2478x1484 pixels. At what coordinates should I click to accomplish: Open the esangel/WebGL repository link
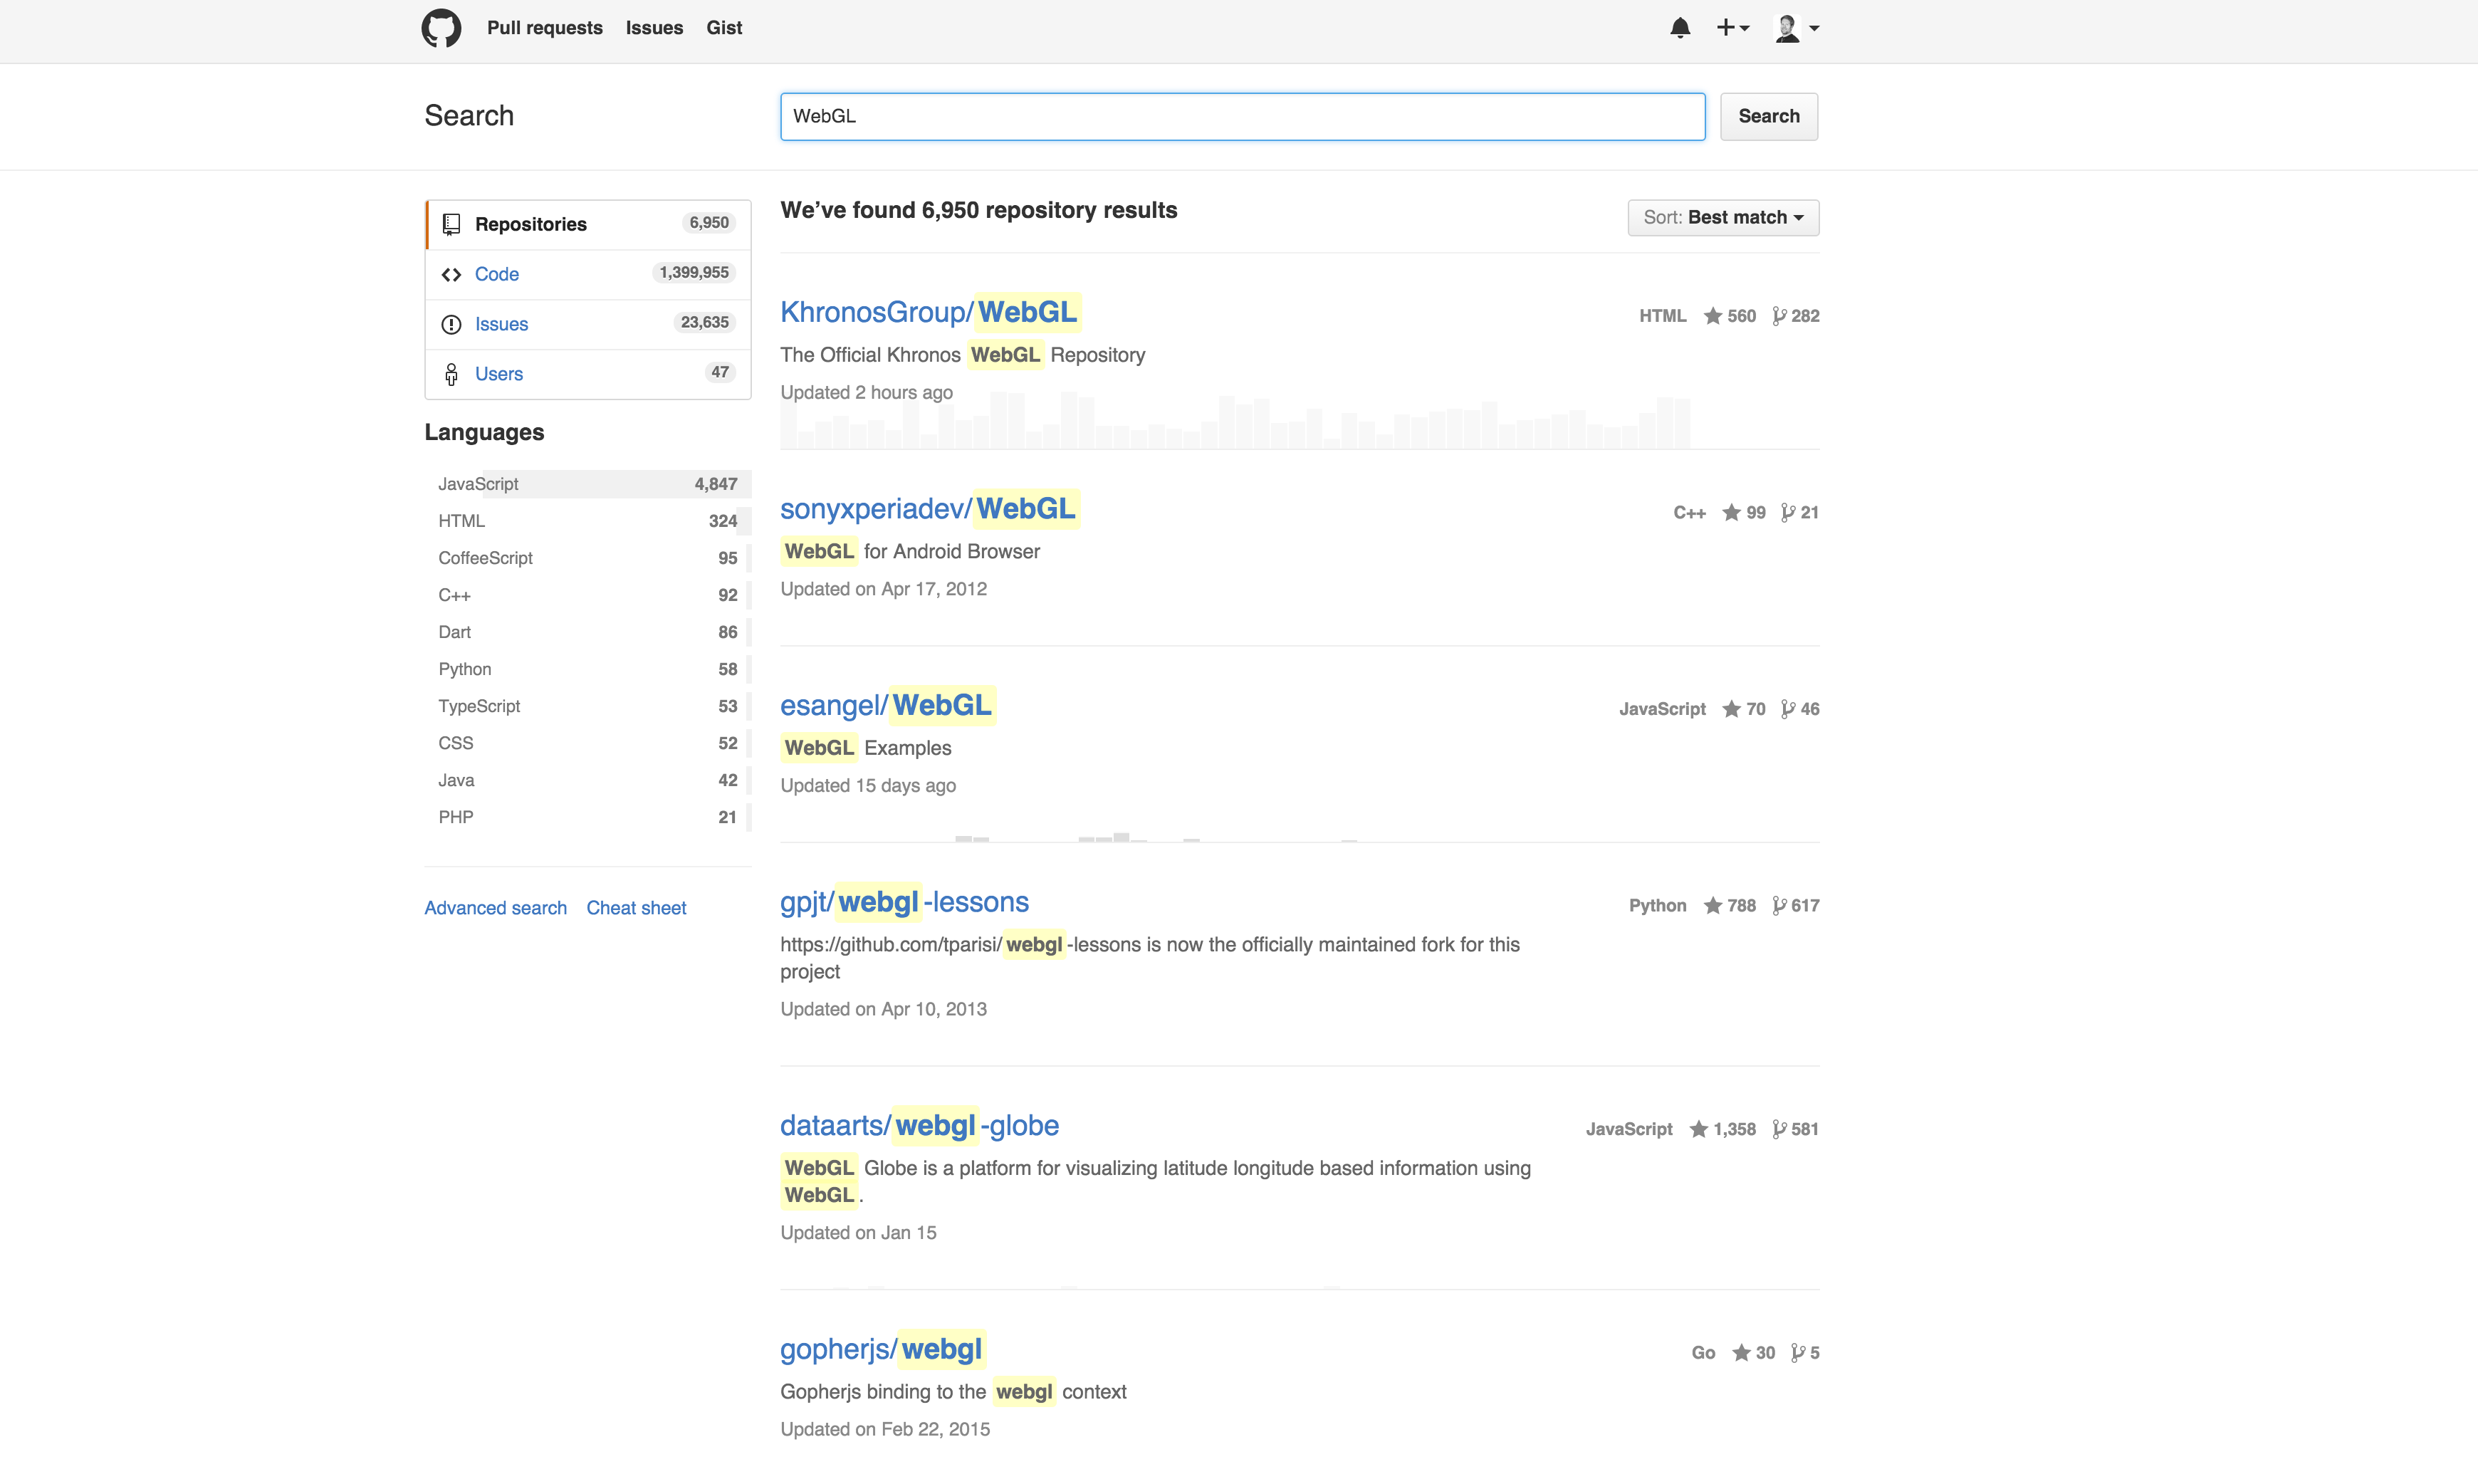[x=886, y=706]
